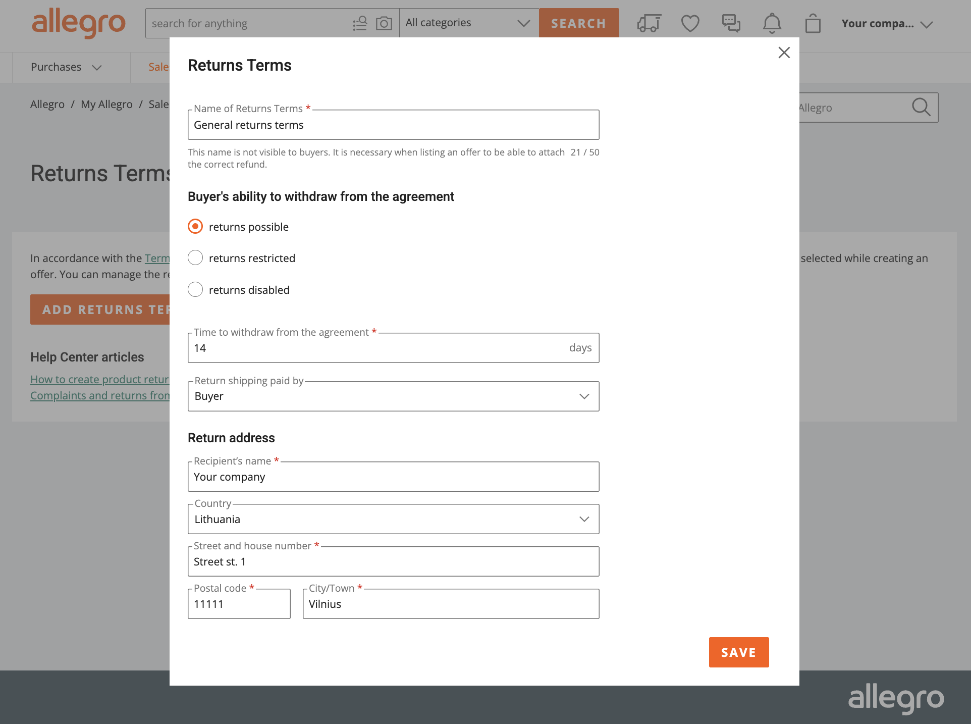Edit Postal code field

pyautogui.click(x=239, y=604)
